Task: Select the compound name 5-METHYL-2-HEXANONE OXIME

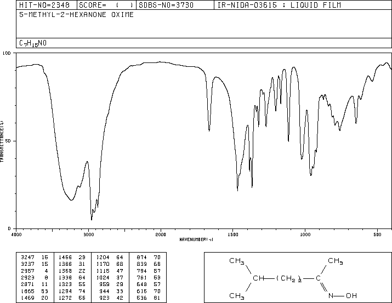Action: point(76,15)
